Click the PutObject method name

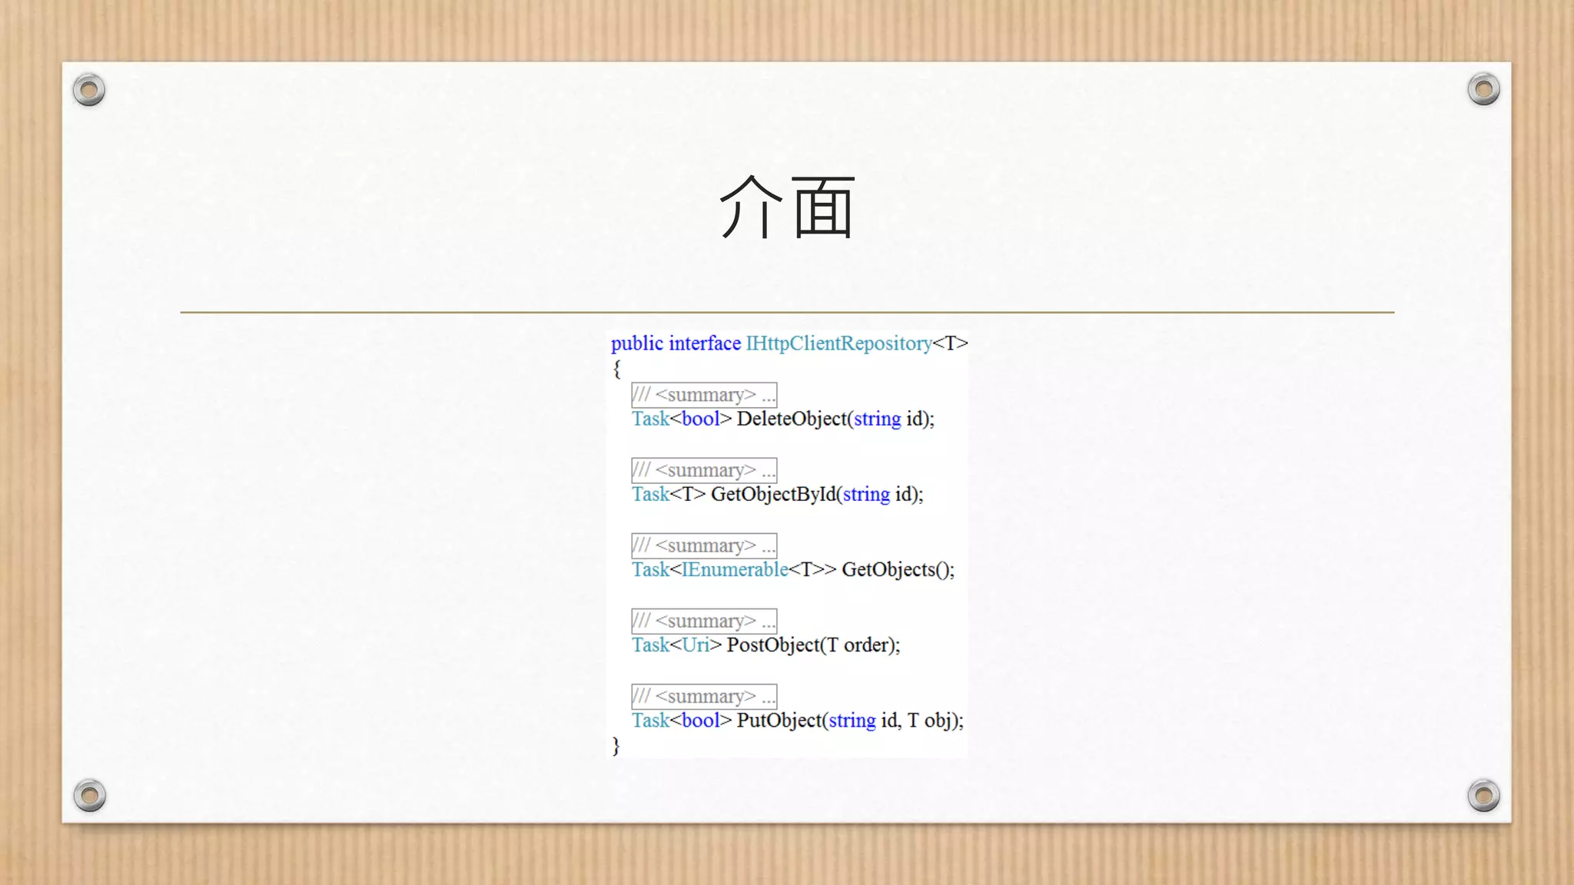pyautogui.click(x=779, y=720)
